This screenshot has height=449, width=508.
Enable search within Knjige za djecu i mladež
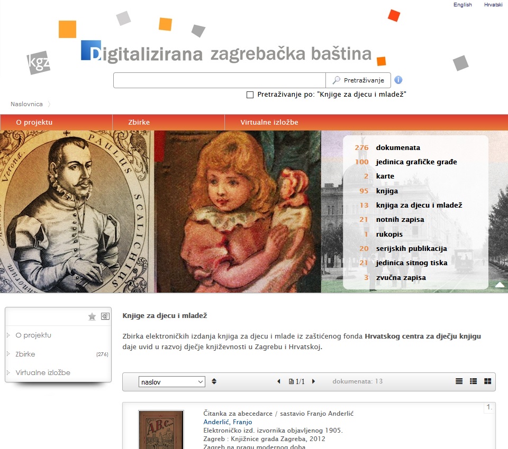click(x=250, y=95)
